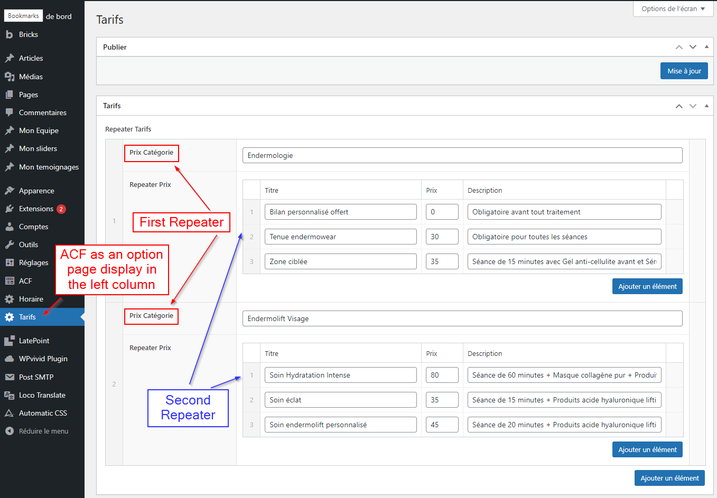This screenshot has height=498, width=717.
Task: Focus the price field of Soin éclat
Action: pos(442,400)
